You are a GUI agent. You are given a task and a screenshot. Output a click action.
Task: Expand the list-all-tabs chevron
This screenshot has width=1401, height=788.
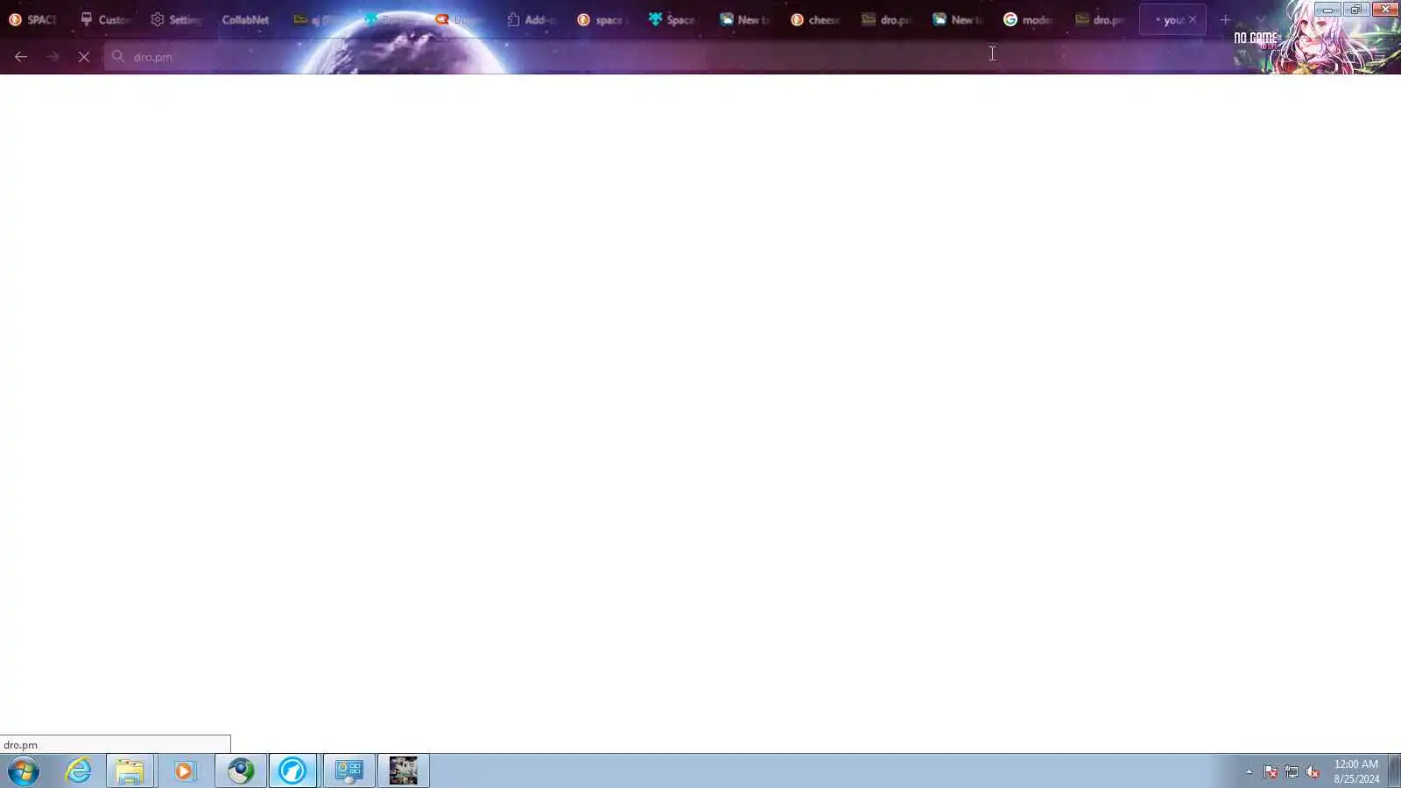[1260, 19]
